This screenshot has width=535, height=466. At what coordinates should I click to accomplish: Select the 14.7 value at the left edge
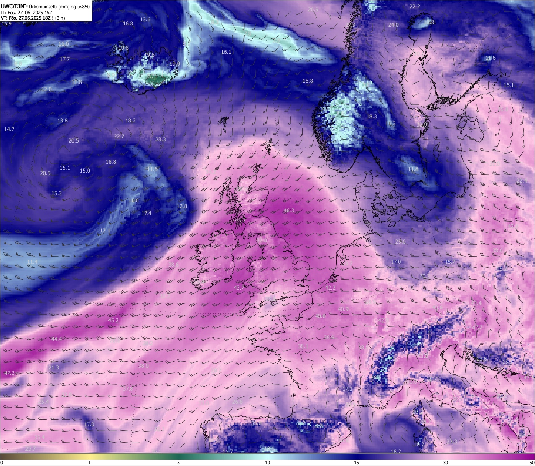coord(9,130)
